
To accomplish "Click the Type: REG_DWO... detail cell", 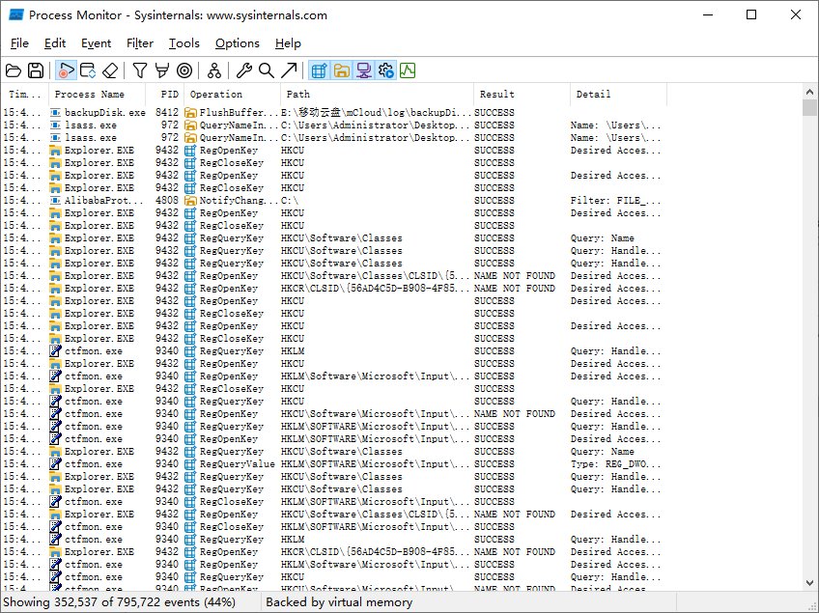I will pyautogui.click(x=615, y=463).
